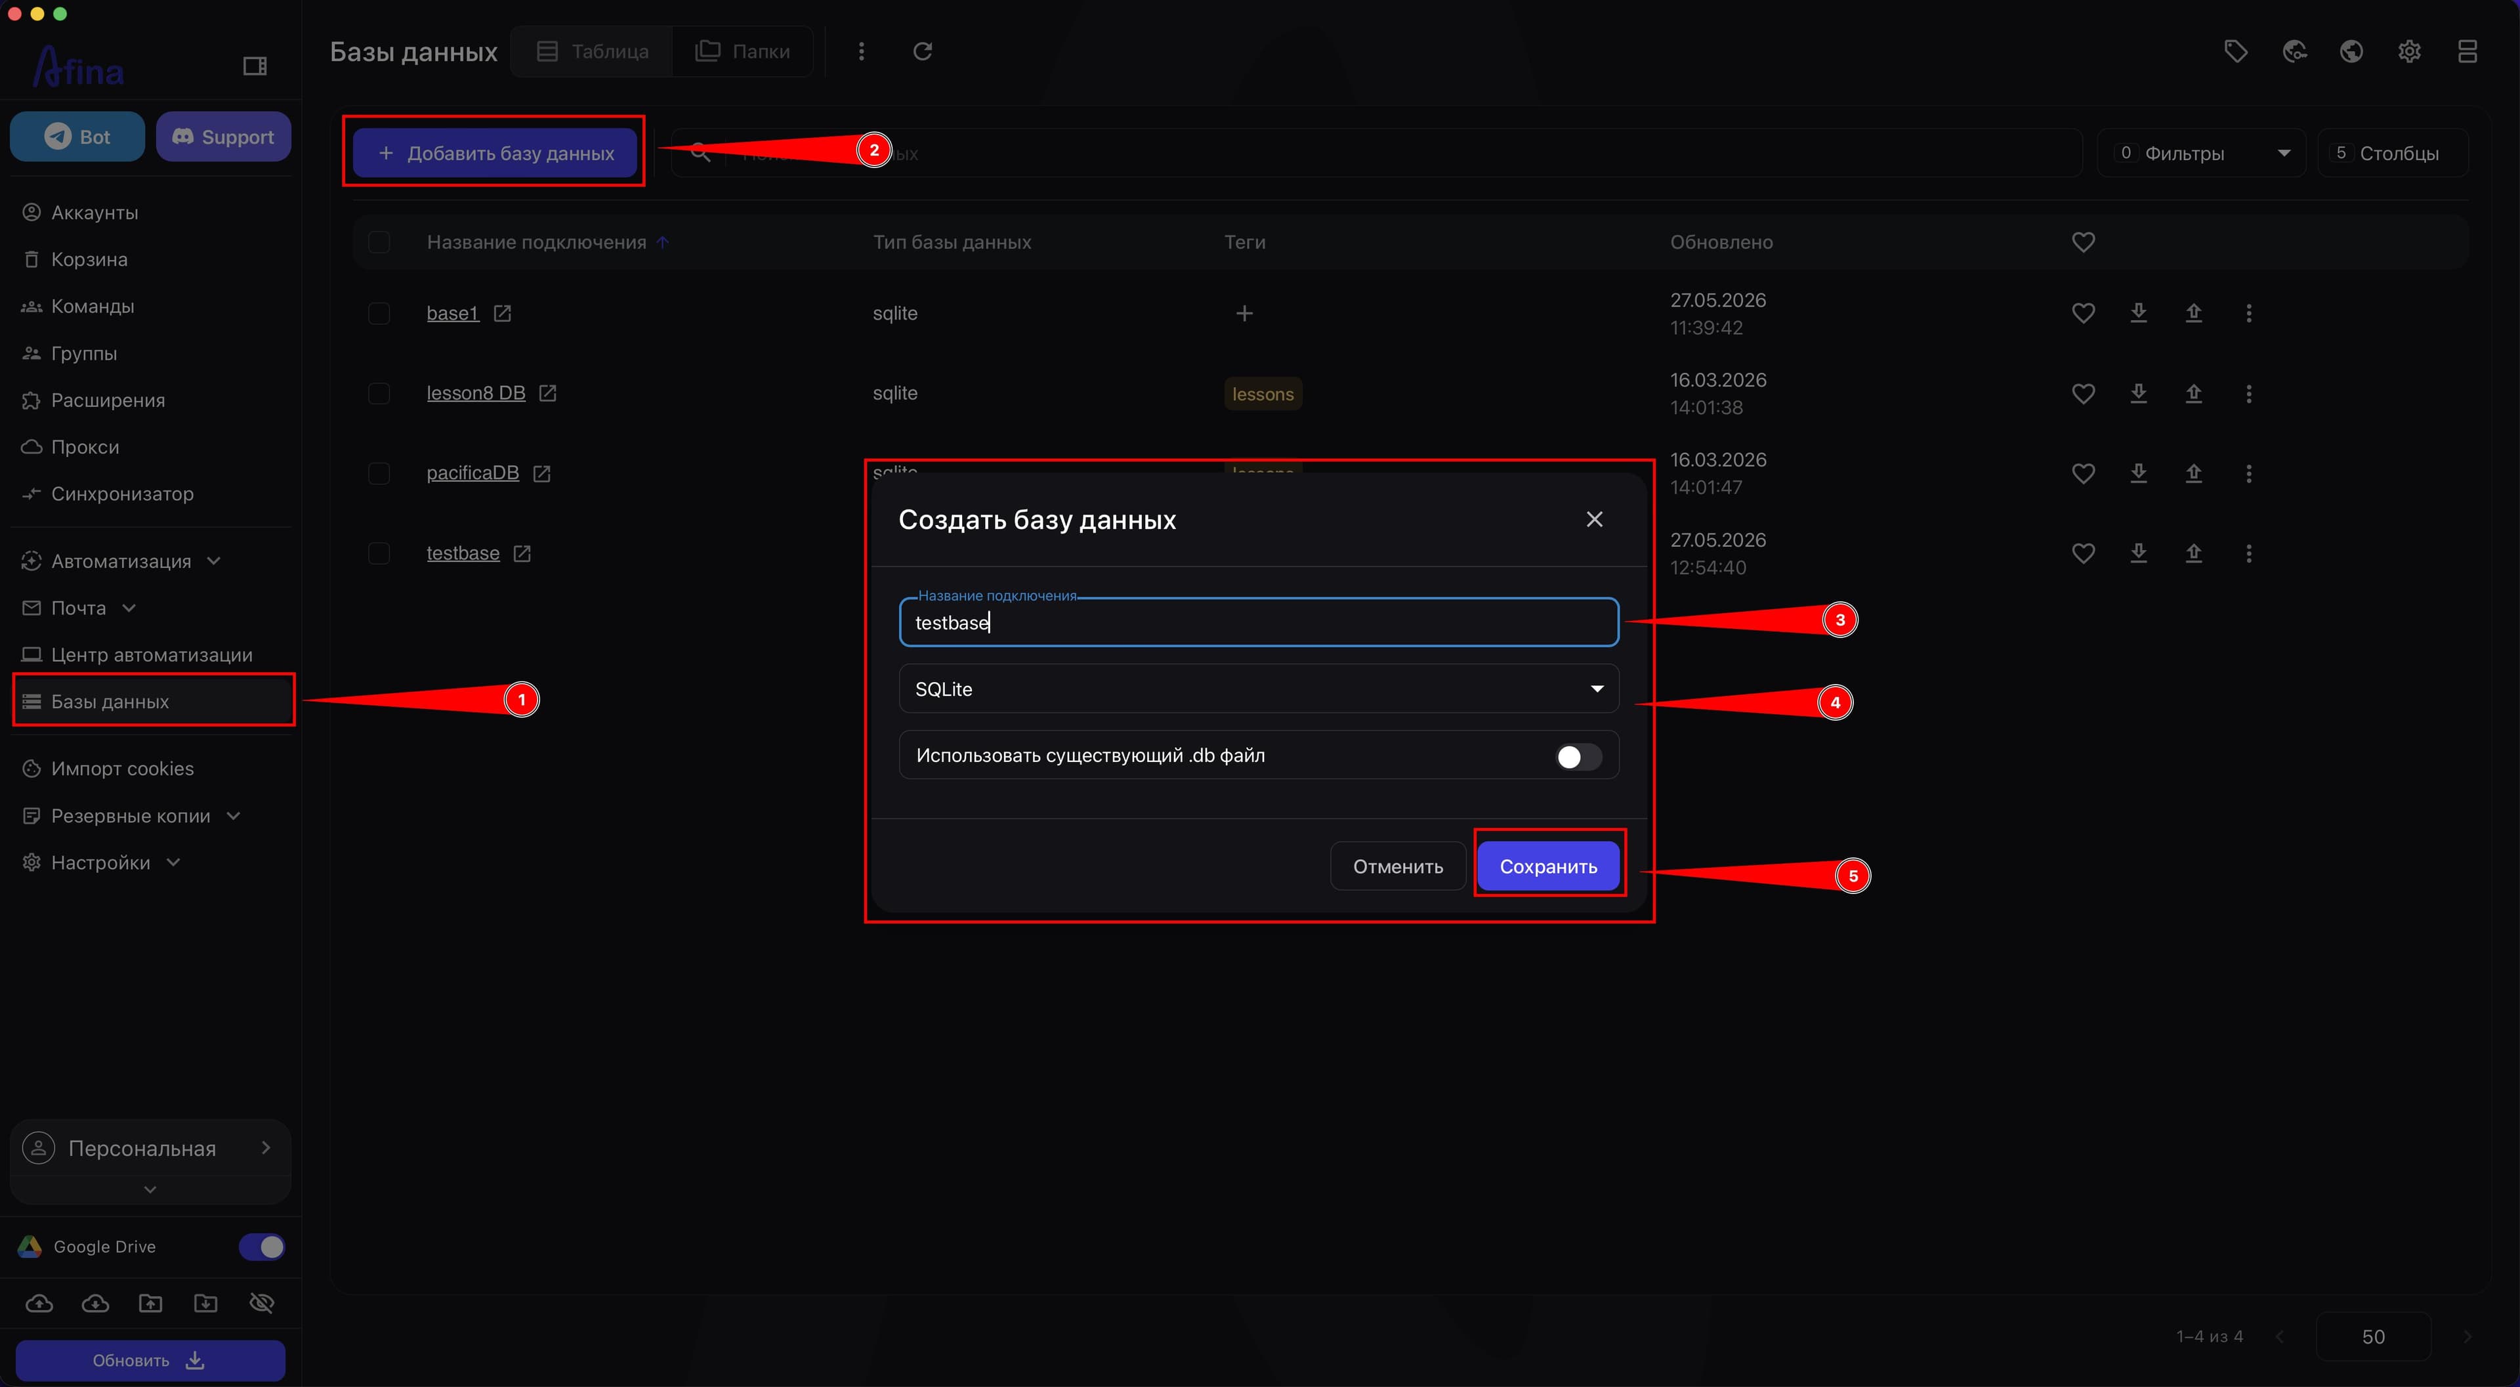2520x1387 pixels.
Task: Click the cloud upload icon in sidebar footer
Action: 39,1303
